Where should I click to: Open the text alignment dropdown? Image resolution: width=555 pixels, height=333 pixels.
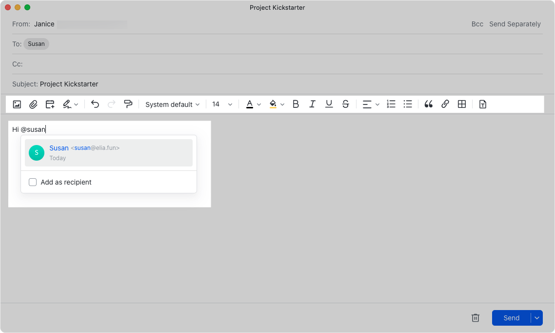click(x=371, y=104)
